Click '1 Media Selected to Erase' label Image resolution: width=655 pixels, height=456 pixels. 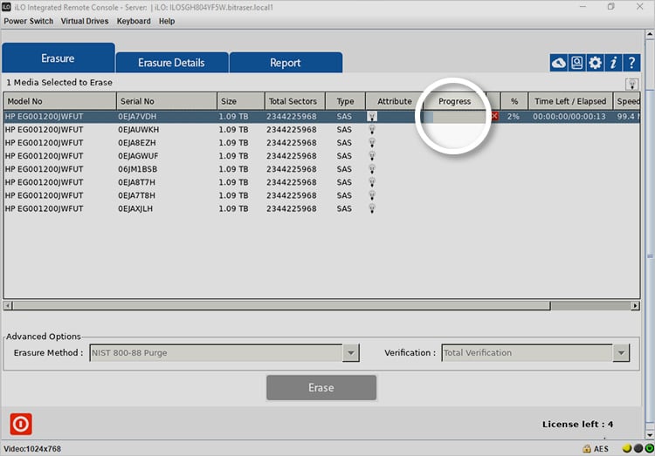coord(59,83)
